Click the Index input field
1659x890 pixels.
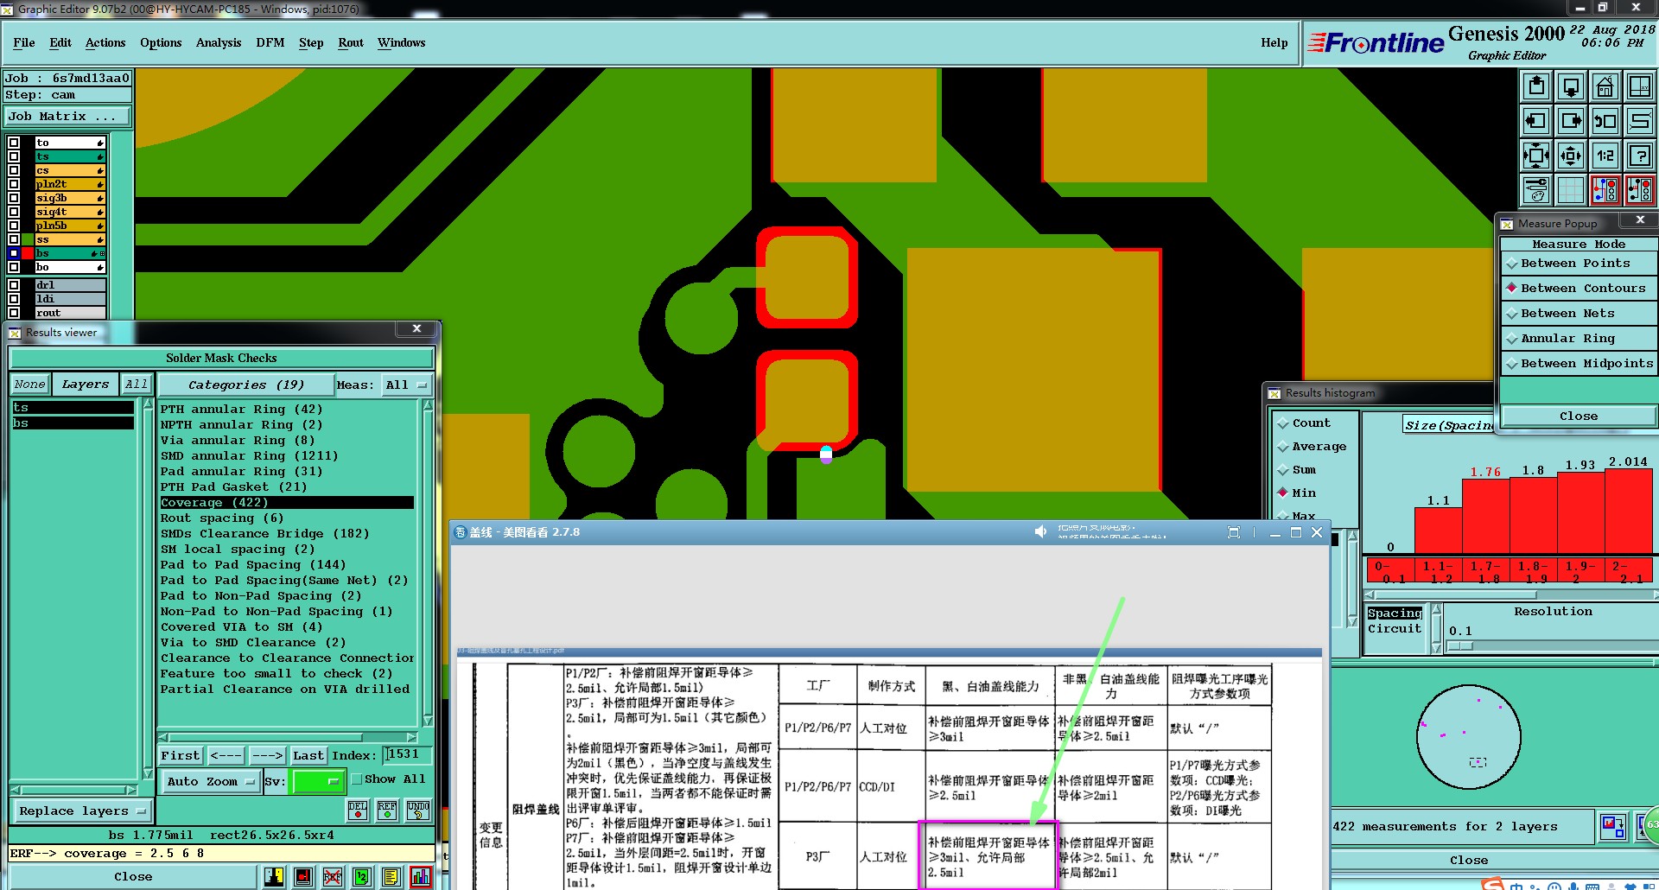406,754
